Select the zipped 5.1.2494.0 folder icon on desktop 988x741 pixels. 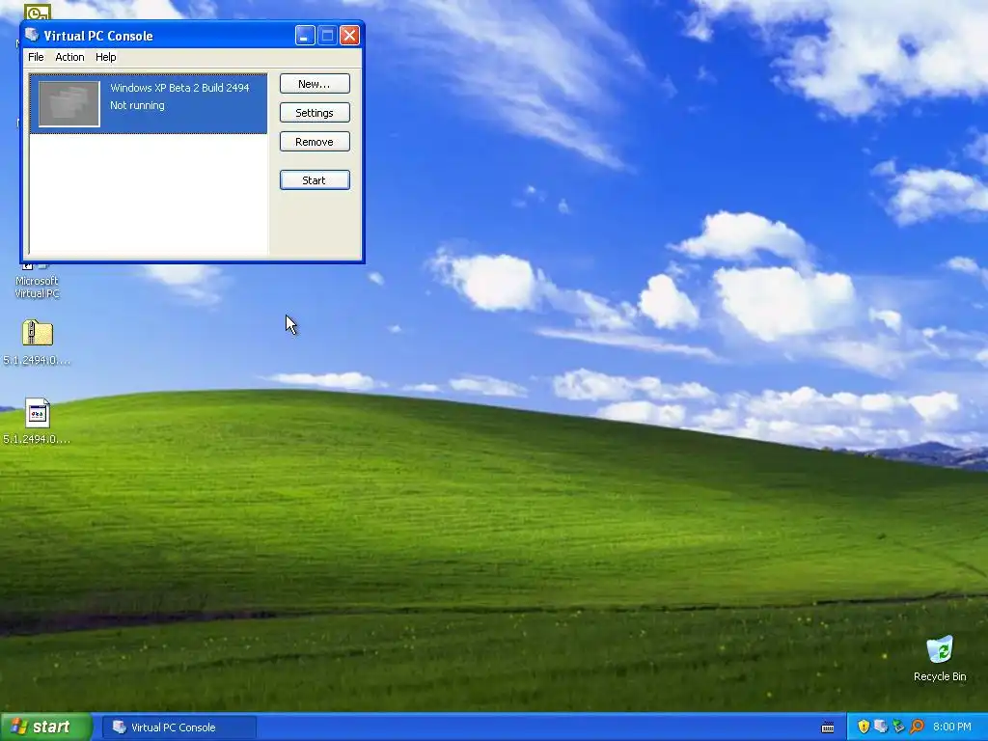[38, 333]
